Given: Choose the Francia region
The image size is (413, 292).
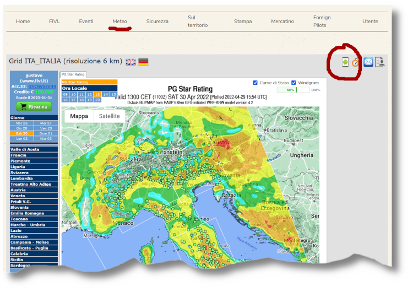Looking at the screenshot, I should pyautogui.click(x=34, y=155).
